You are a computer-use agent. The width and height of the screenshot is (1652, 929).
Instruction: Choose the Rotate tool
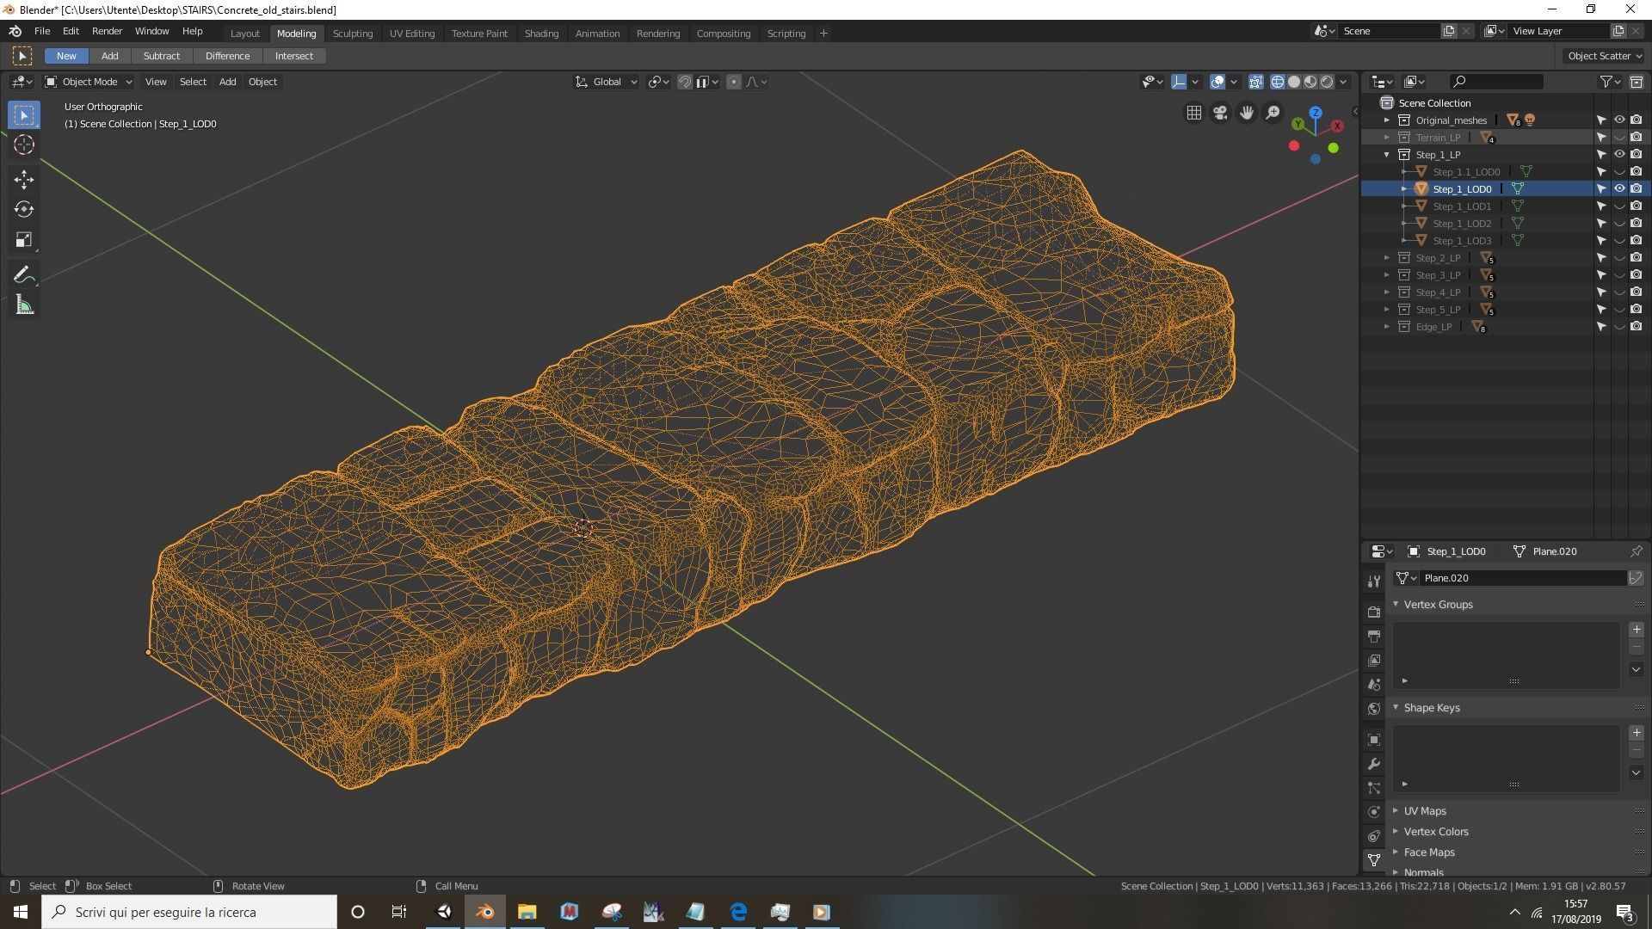(x=24, y=210)
